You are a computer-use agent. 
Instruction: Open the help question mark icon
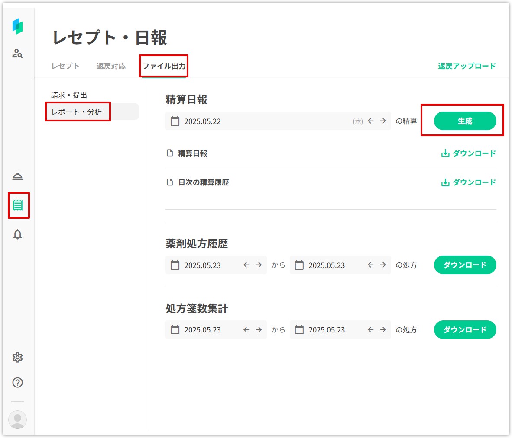pyautogui.click(x=17, y=383)
